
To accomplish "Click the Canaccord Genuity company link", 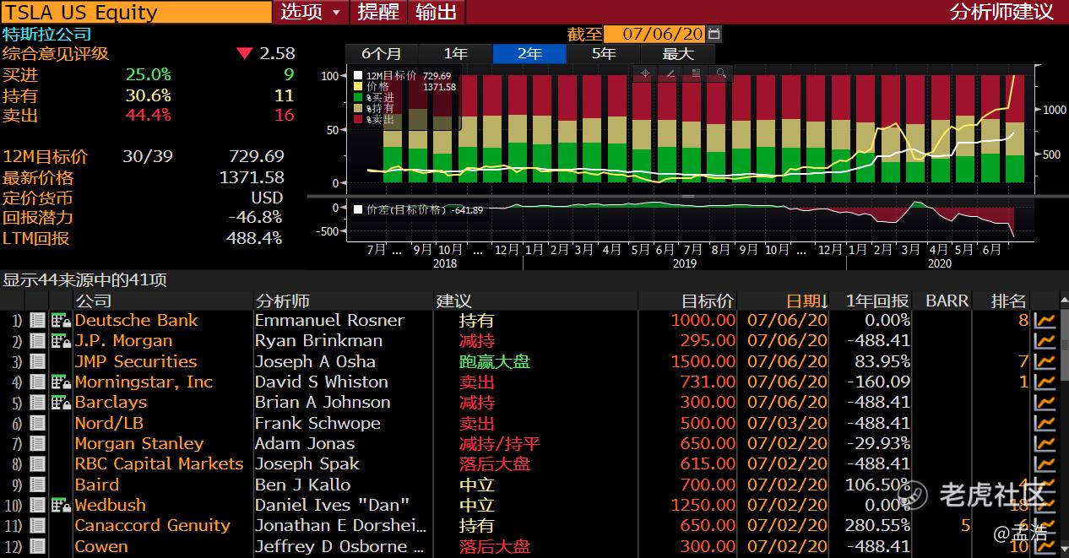I will coord(152,526).
